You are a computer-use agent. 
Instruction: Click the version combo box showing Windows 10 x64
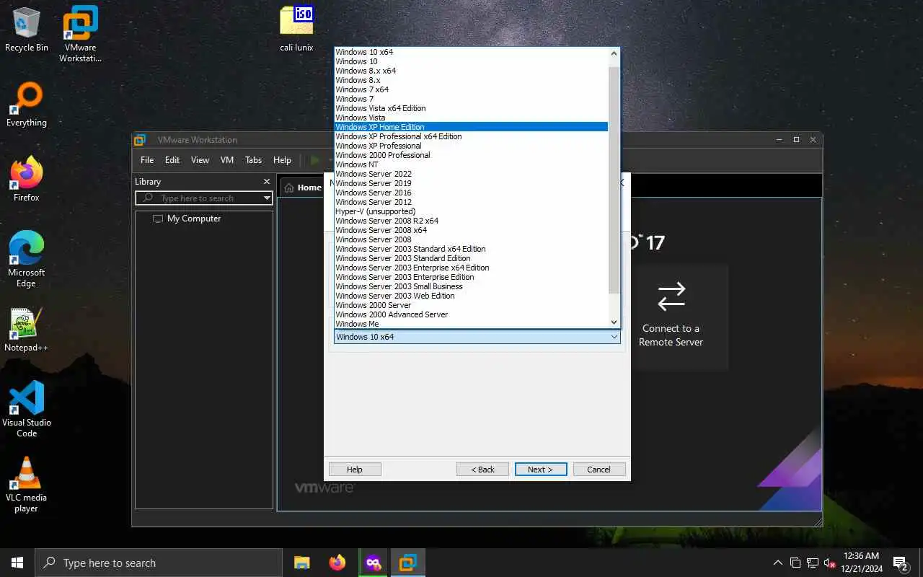(x=477, y=337)
